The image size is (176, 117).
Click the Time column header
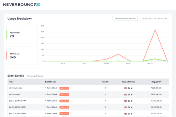coord(11,82)
